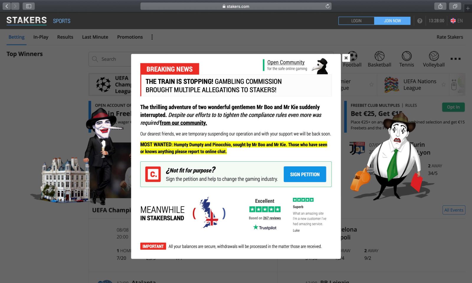The width and height of the screenshot is (472, 283).
Task: Favorite the UEFA Nations League star
Action: pos(444,84)
